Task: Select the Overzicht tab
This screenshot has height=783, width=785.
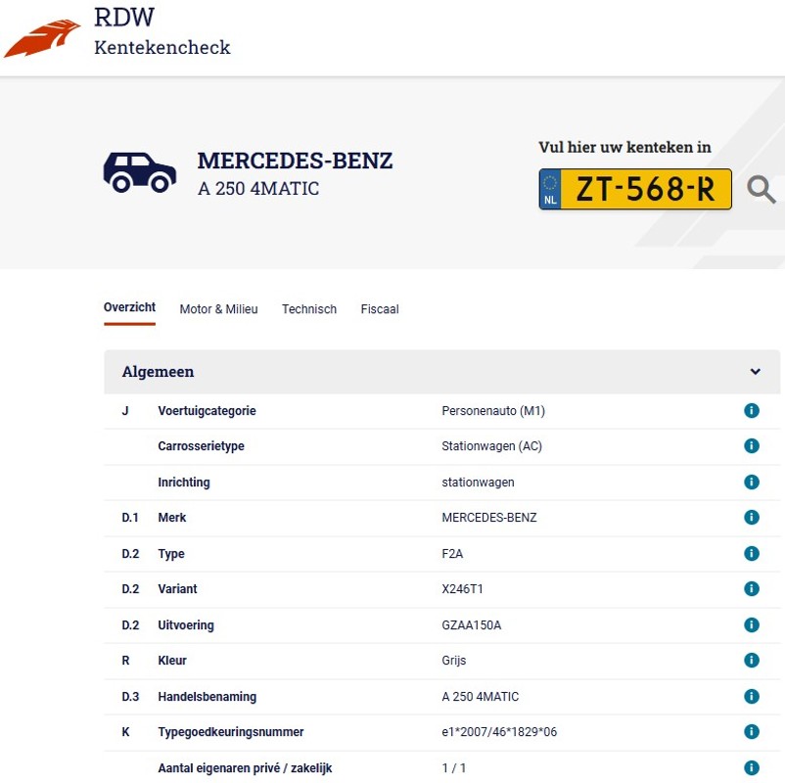Action: [x=129, y=307]
